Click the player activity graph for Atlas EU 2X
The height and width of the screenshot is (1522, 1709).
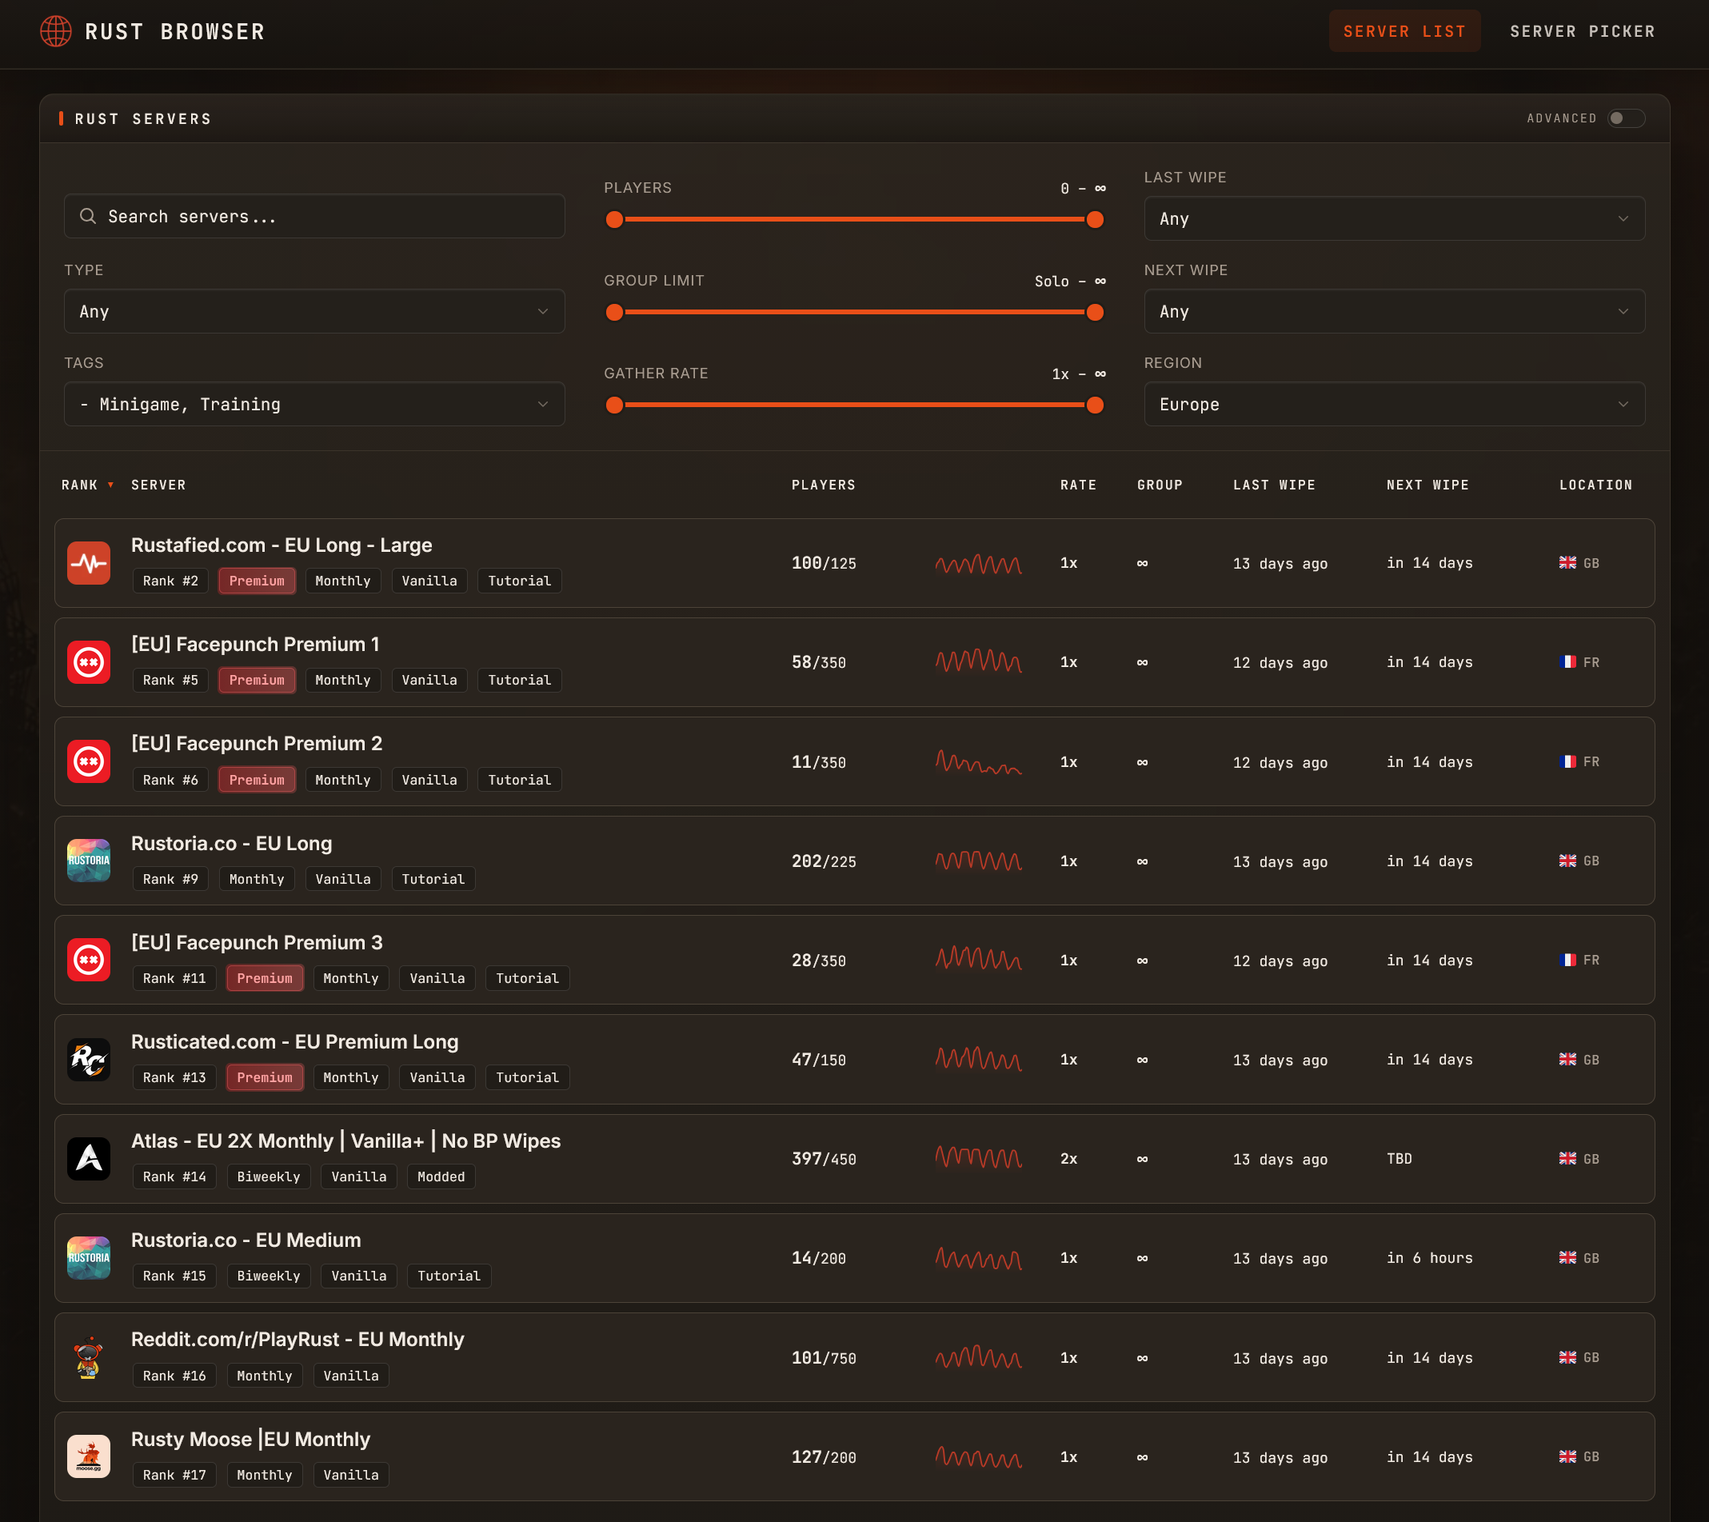tap(978, 1157)
